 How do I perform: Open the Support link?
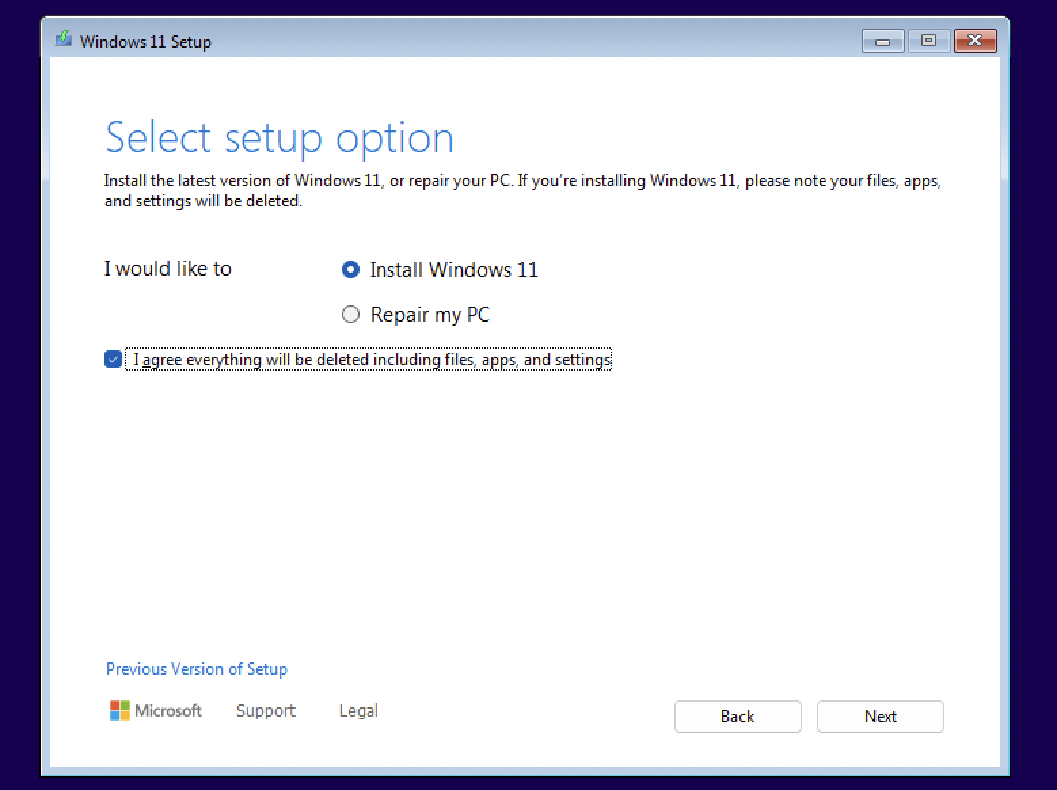click(x=266, y=711)
